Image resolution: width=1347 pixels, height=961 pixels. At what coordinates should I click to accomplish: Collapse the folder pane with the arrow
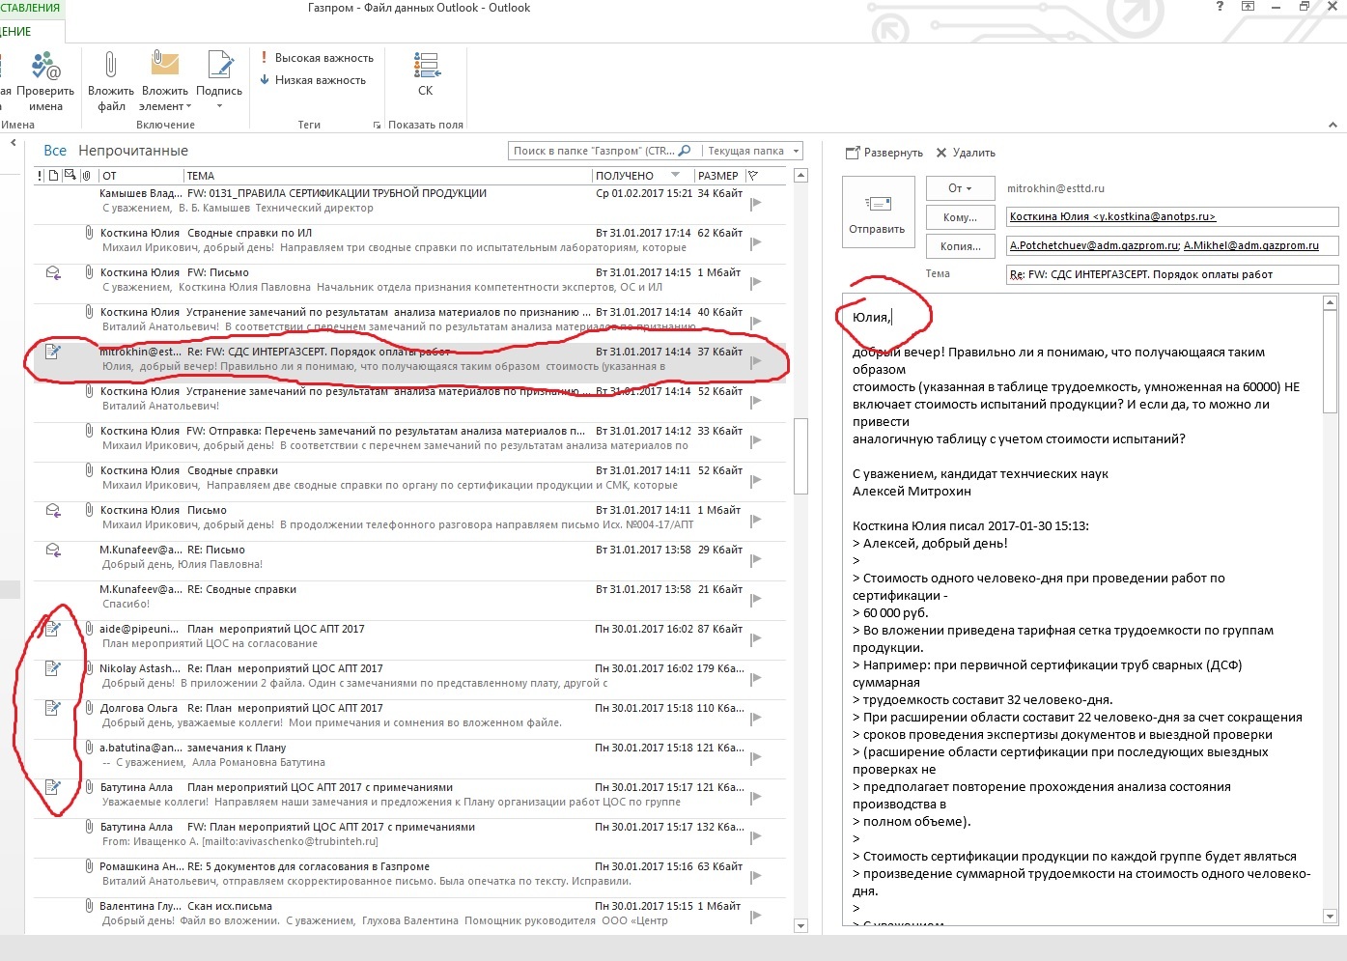coord(14,143)
